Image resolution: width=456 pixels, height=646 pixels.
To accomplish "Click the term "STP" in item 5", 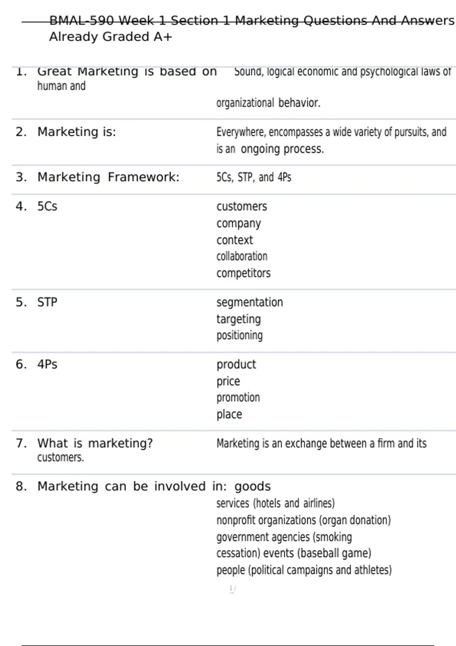I will [47, 302].
